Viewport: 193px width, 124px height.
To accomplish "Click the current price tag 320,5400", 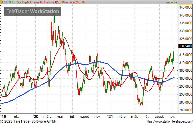I will click(185, 46).
